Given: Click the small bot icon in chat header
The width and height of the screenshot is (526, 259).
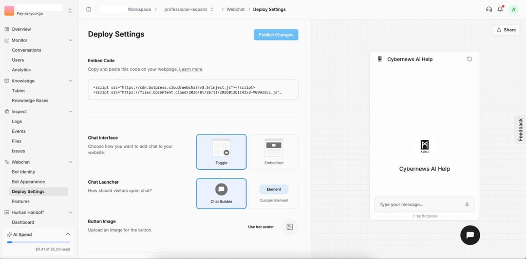Looking at the screenshot, I should pyautogui.click(x=380, y=59).
